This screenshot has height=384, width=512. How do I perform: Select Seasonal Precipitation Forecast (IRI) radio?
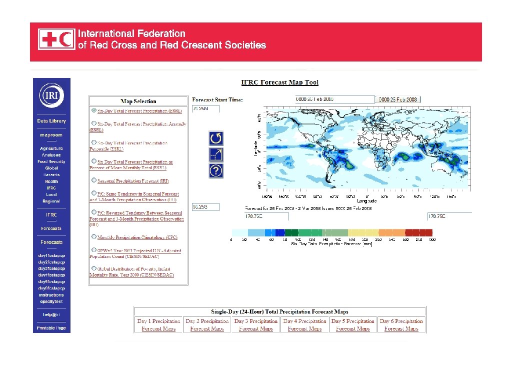(93, 180)
